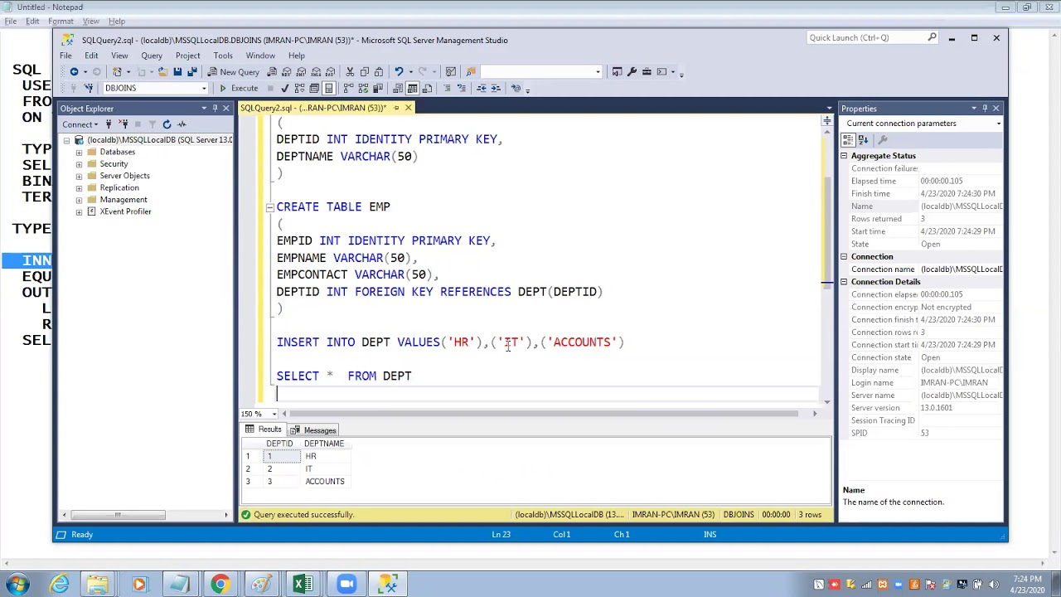1061x597 pixels.
Task: Click the Alphabetical sort icon in Properties
Action: click(864, 140)
